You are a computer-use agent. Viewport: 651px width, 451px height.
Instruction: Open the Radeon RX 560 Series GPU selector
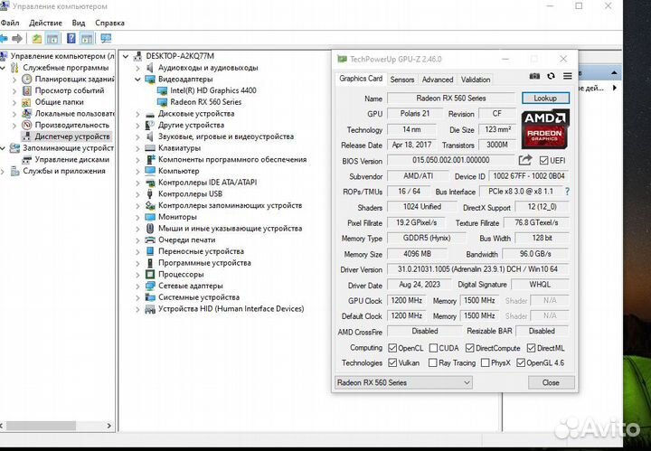403,382
